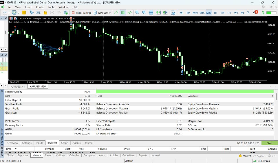Viewport: 278px width, 163px height.
Task: Zoom out on the chart
Action: (x=144, y=12)
